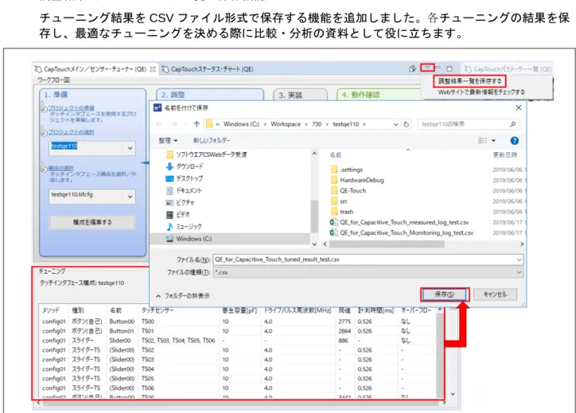The height and width of the screenshot is (413, 576).
Task: Click '構成の選択' link
Action: [x=61, y=168]
